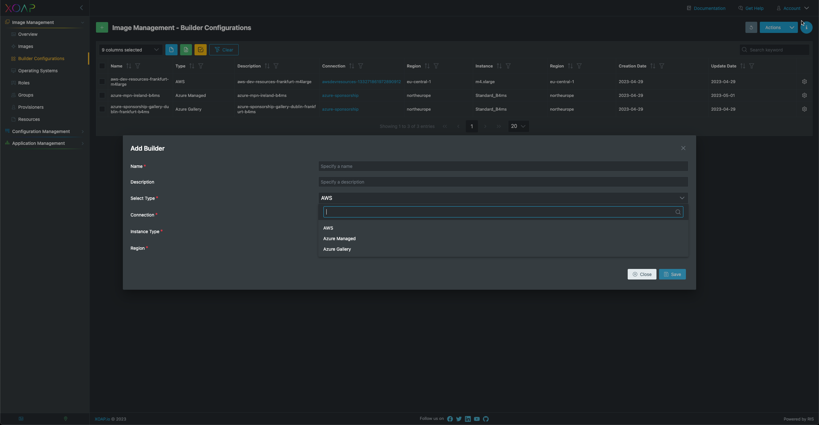Click the Description input field
The image size is (819, 425).
click(503, 182)
